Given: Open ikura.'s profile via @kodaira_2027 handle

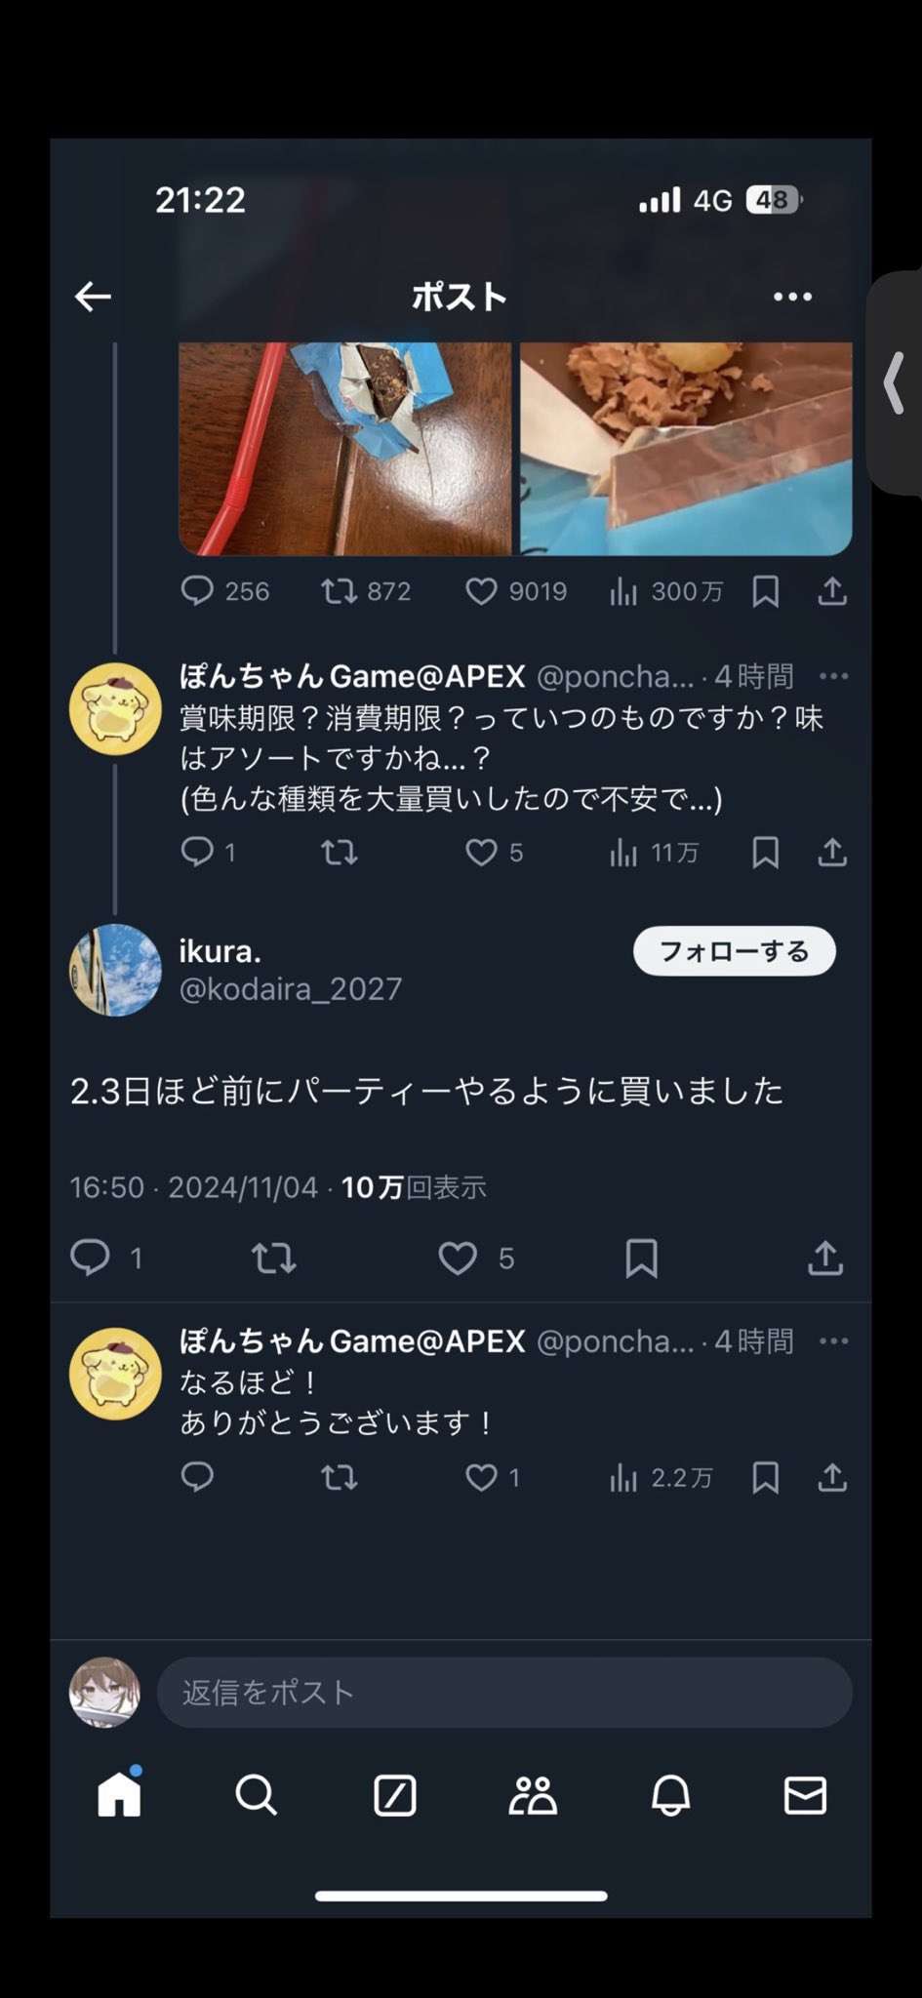Looking at the screenshot, I should point(291,989).
